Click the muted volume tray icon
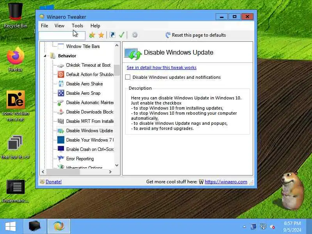The width and height of the screenshot is (312, 234). (x=272, y=227)
